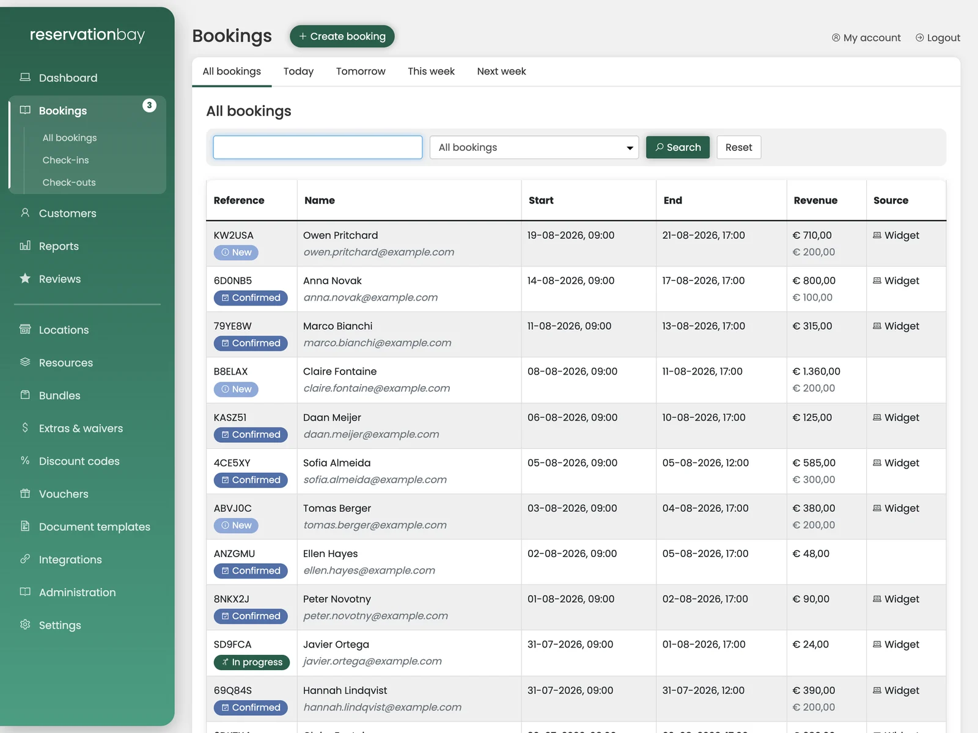The width and height of the screenshot is (978, 733).
Task: Click the Customers person icon
Action: click(x=25, y=213)
